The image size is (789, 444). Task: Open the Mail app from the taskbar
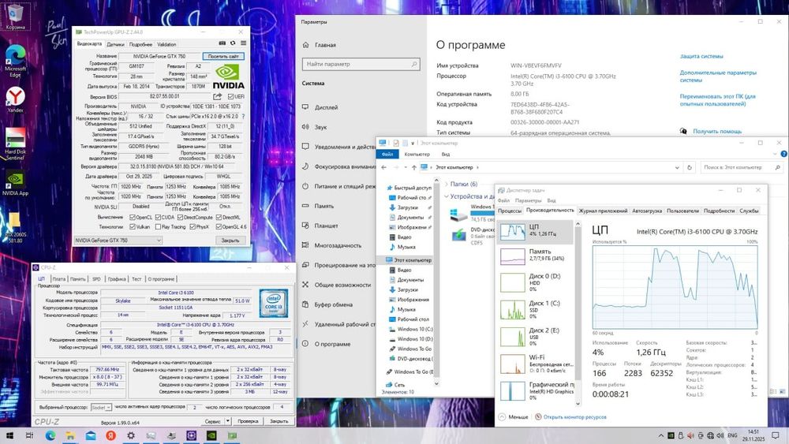tap(91, 435)
